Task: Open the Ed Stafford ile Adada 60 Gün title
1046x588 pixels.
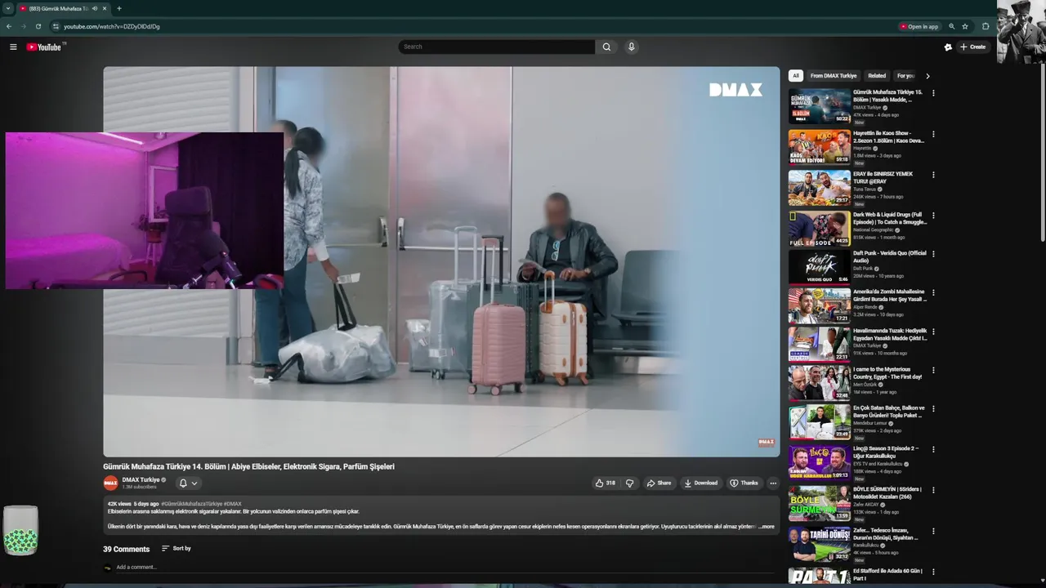Action: click(x=887, y=574)
